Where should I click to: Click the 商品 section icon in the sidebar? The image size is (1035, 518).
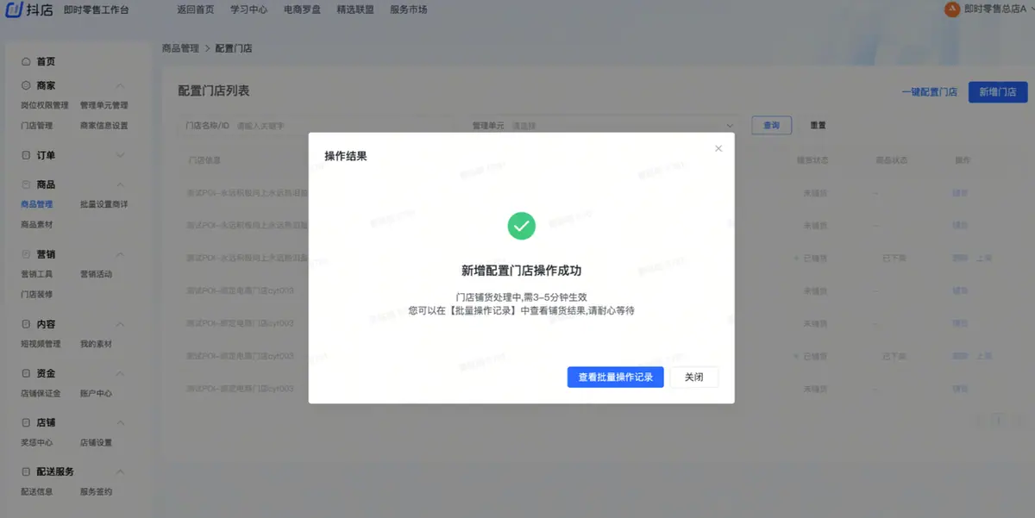pyautogui.click(x=26, y=184)
